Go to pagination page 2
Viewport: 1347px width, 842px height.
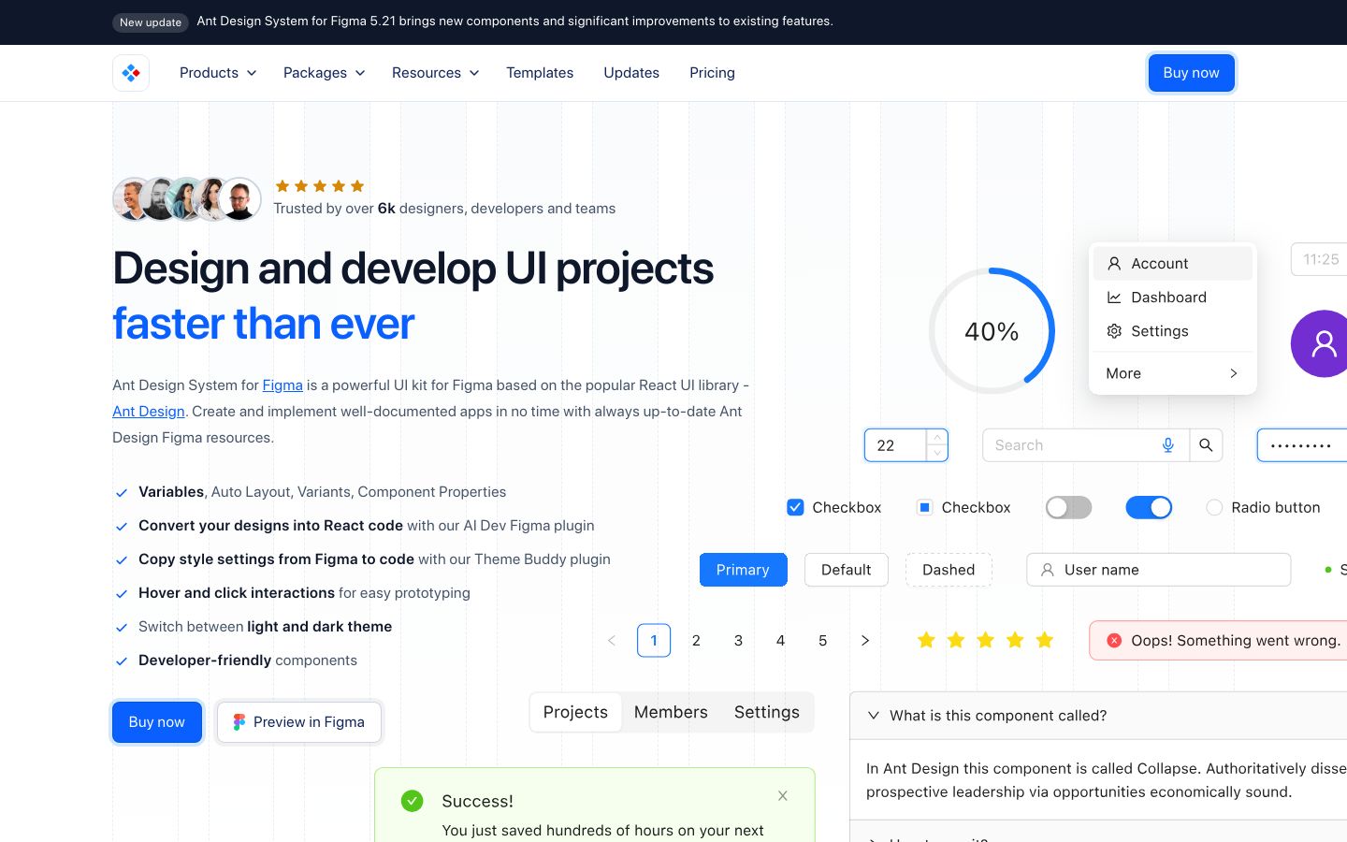(696, 641)
